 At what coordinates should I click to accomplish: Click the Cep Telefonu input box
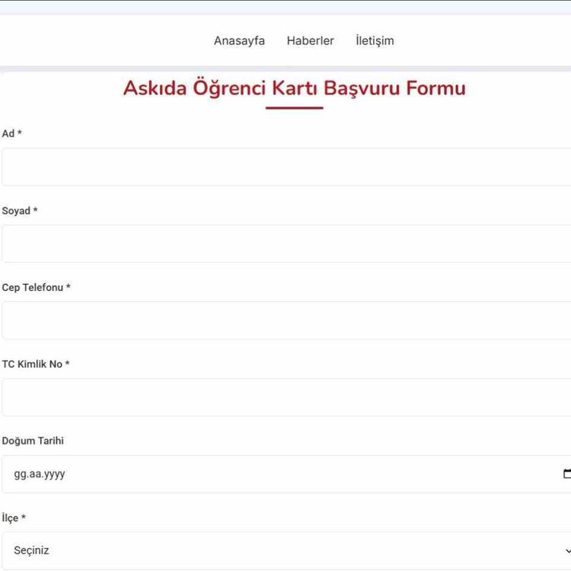pyautogui.click(x=286, y=321)
